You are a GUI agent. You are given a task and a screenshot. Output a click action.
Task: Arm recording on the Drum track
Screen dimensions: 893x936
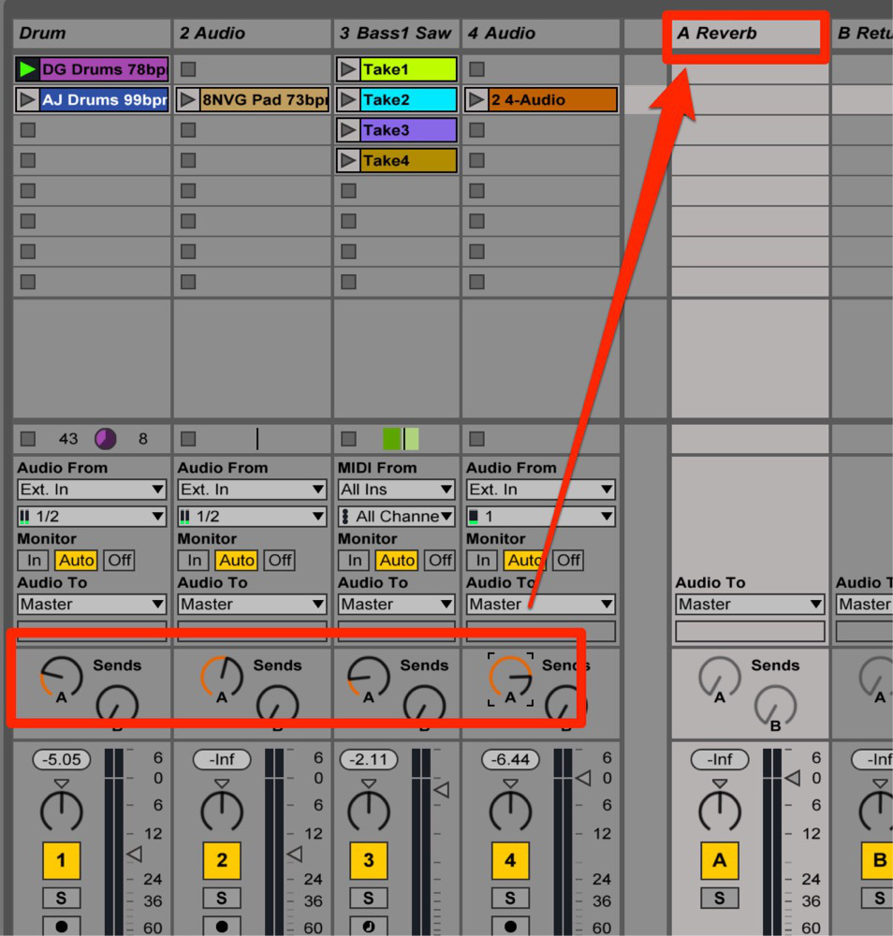(61, 928)
